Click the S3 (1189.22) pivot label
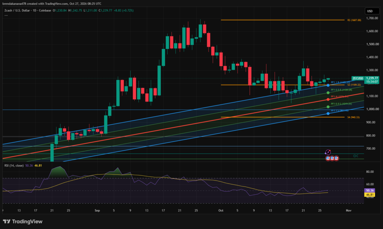This screenshot has height=229, width=383. 354,85
